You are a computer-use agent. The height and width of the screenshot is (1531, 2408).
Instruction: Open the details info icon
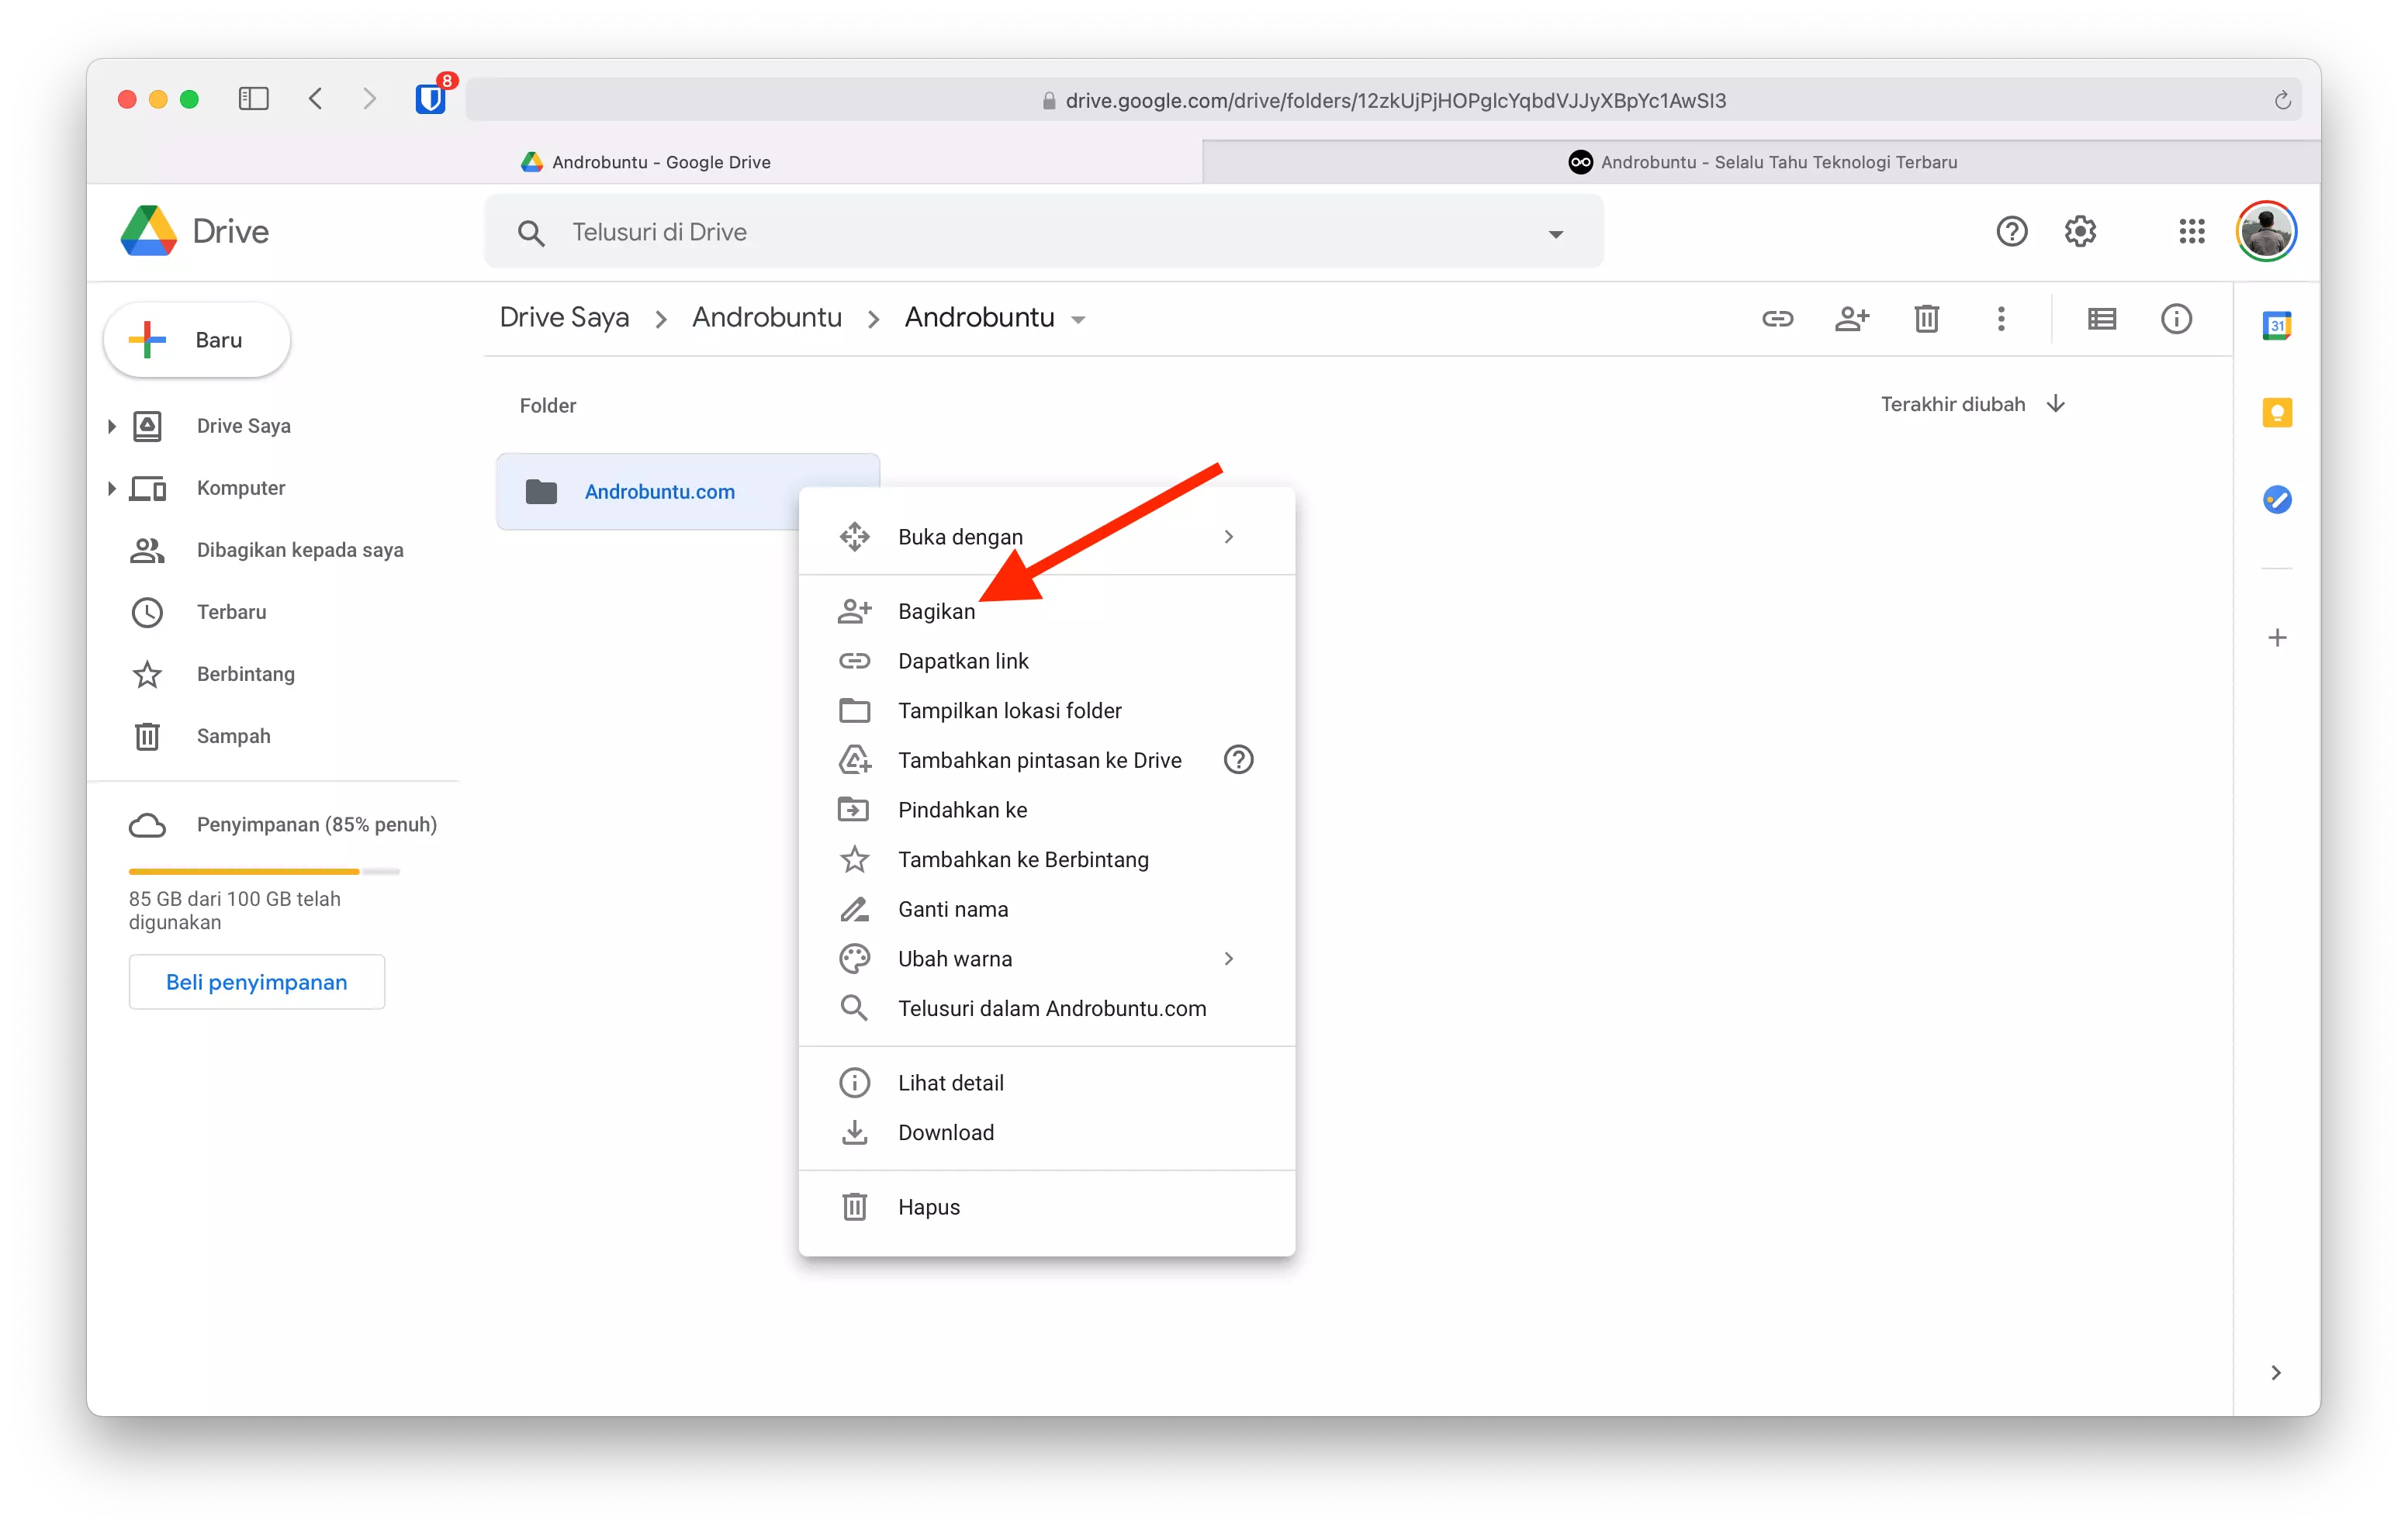2177,318
